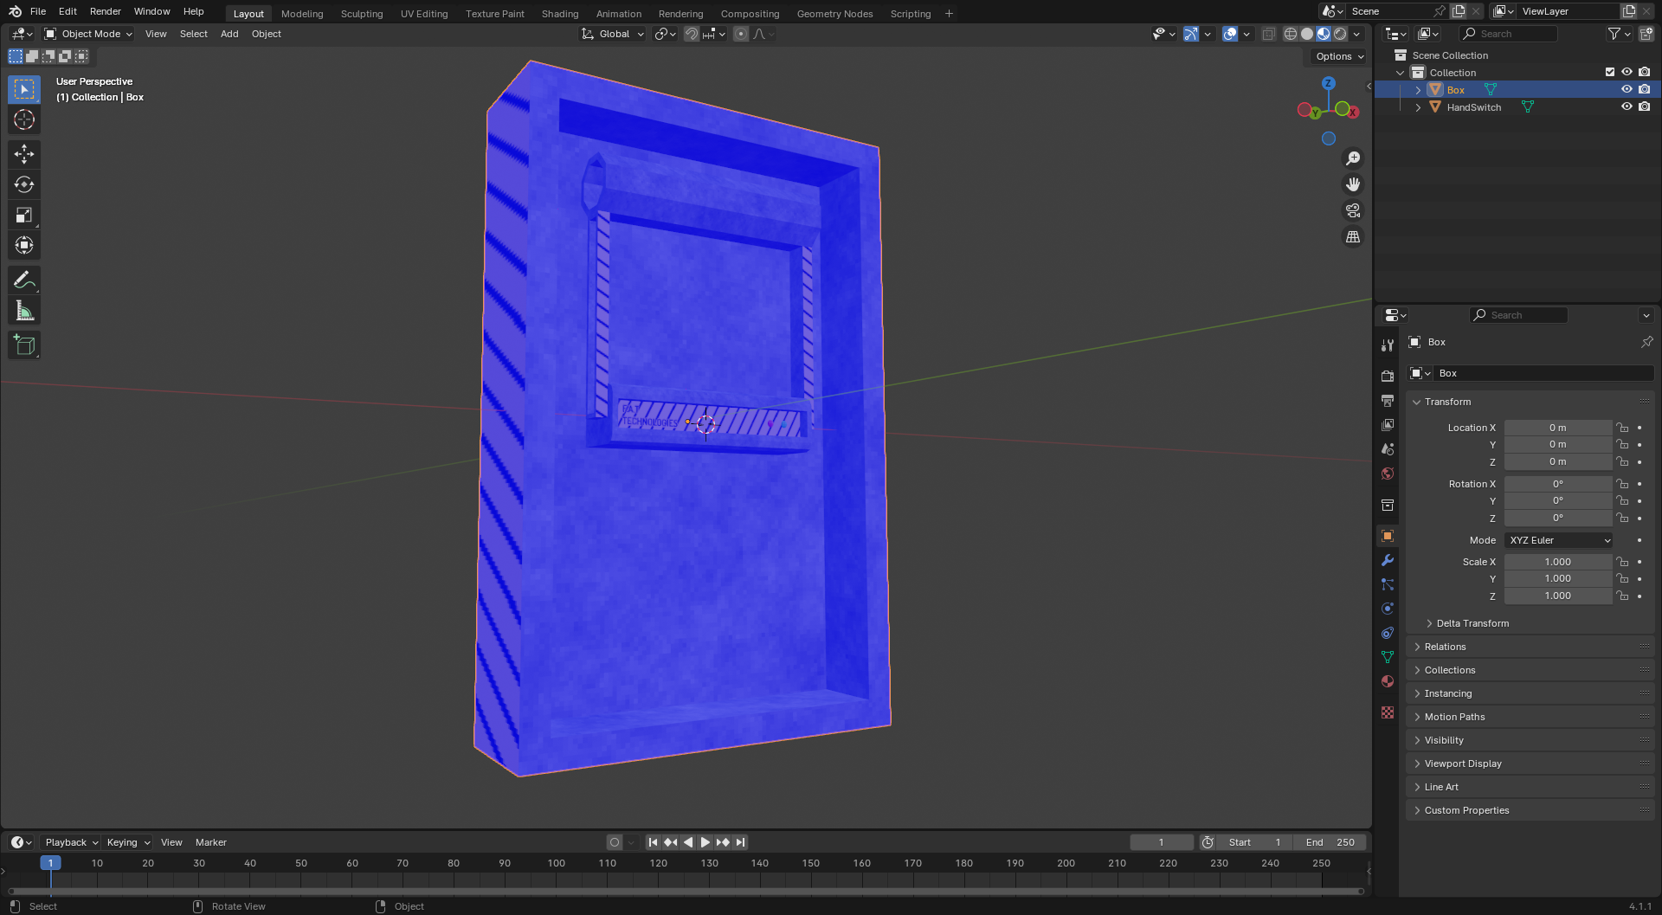
Task: Open the rotation Mode XYZ Euler dropdown
Action: click(1558, 540)
